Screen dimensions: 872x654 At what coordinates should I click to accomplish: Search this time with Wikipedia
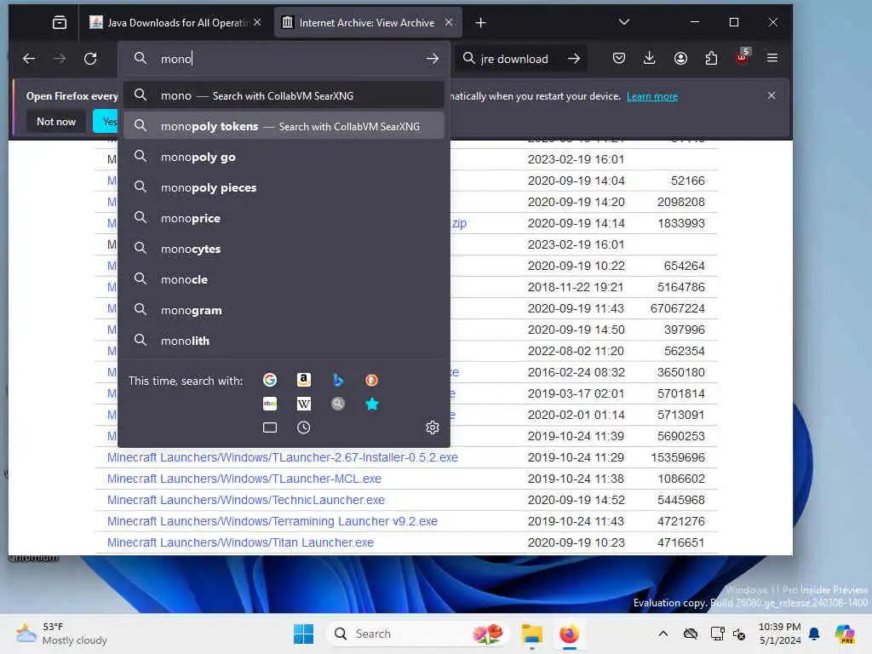click(304, 404)
